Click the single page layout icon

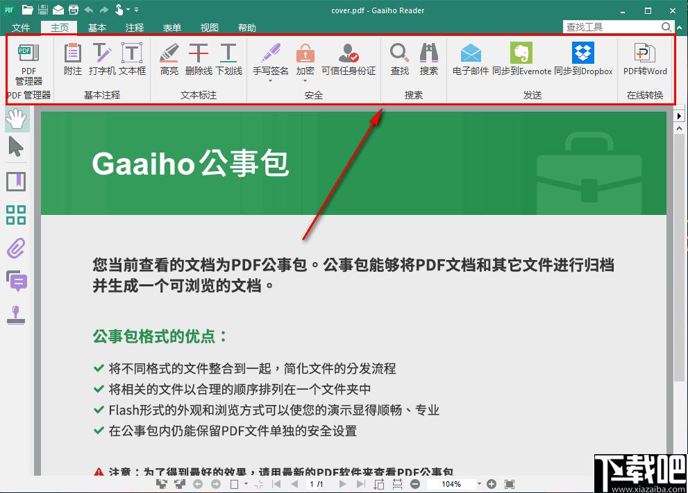[x=234, y=484]
